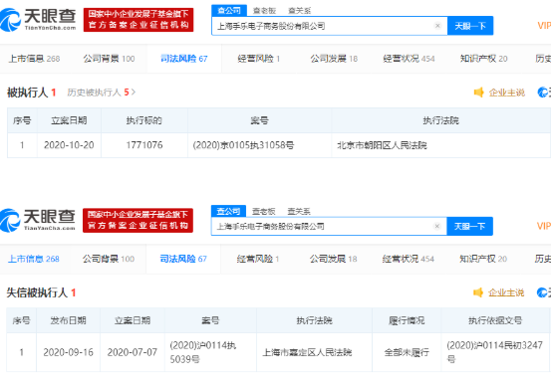Open the bottom 司法风险 67 tab
Viewport: 551px width, 385px height.
coord(183,259)
